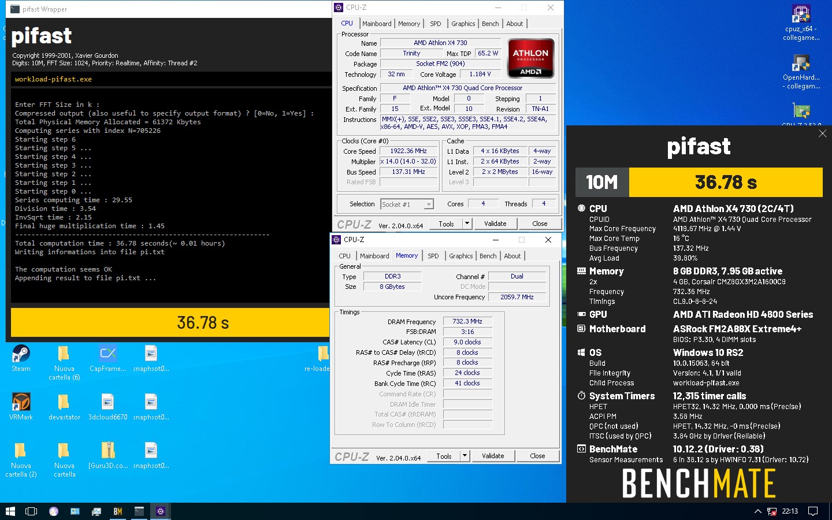Open the About tab in lower CPU-Z

tap(512, 256)
